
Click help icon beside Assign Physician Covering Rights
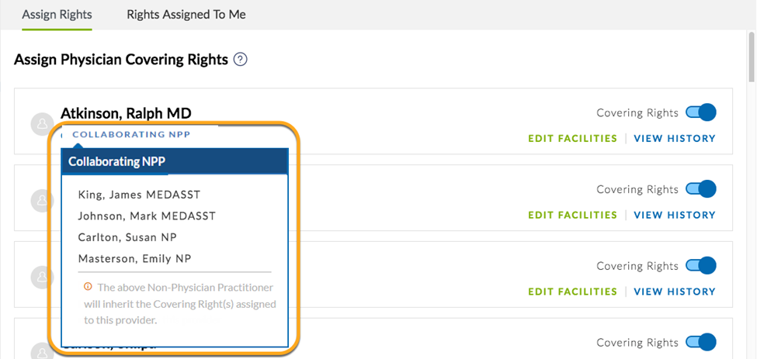(x=241, y=60)
